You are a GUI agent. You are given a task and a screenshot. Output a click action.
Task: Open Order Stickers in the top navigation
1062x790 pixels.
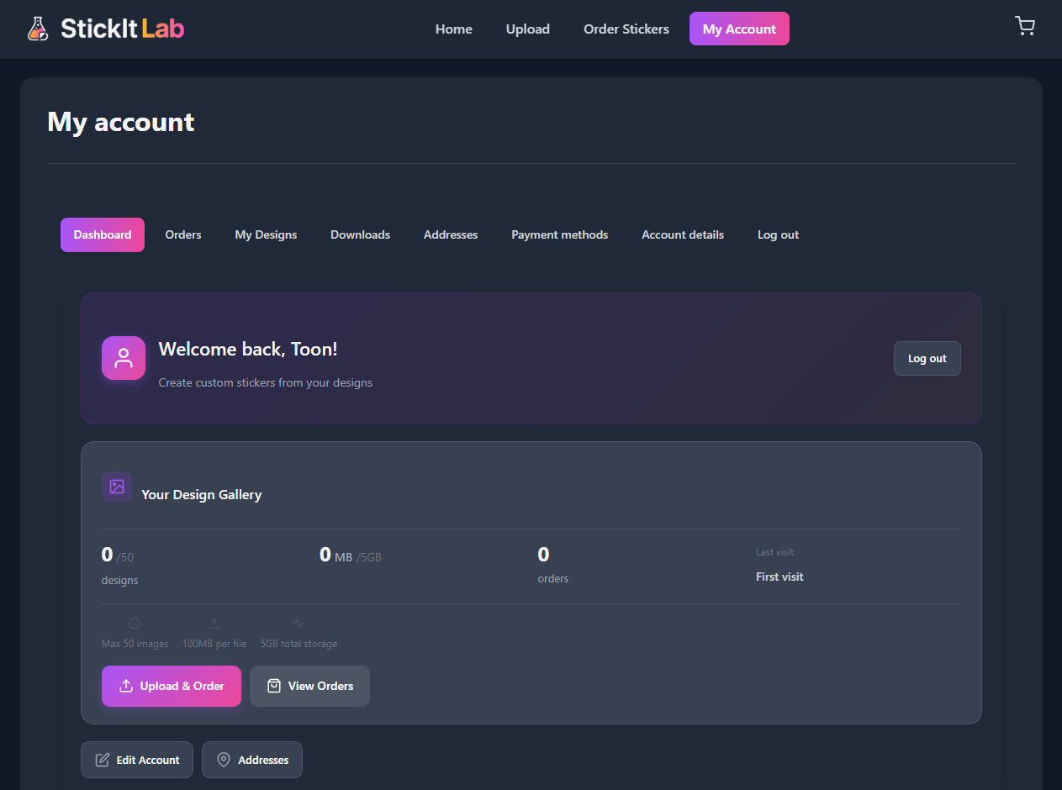click(x=626, y=29)
